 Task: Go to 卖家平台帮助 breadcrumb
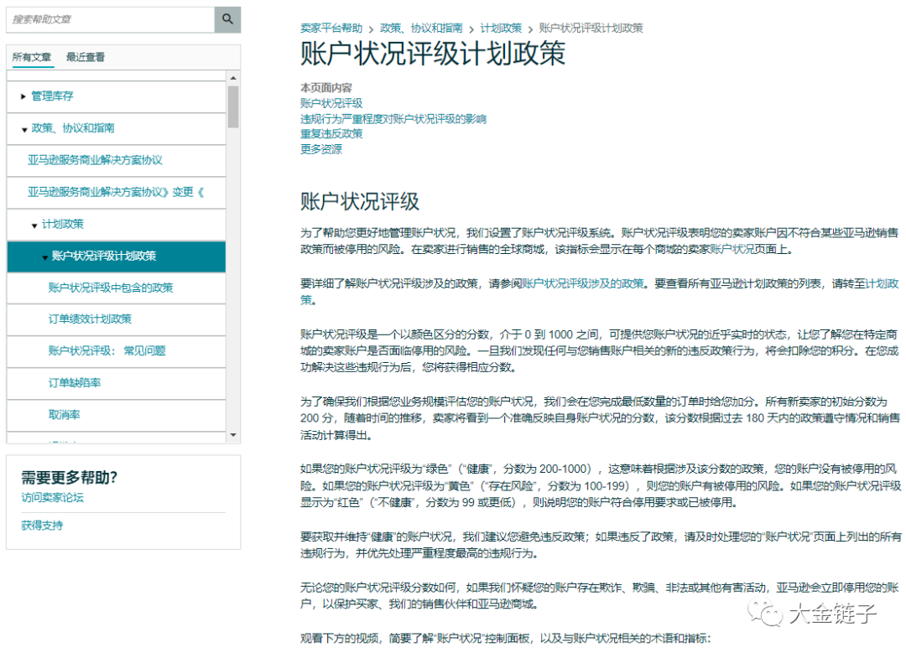[x=331, y=28]
